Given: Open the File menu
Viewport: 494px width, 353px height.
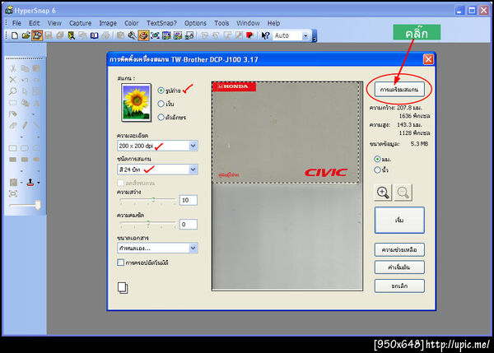Looking at the screenshot, I should [16, 23].
